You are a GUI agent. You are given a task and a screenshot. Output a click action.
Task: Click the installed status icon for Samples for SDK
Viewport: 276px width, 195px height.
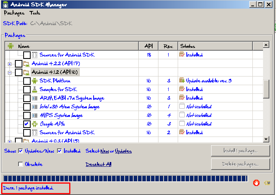pyautogui.click(x=182, y=89)
